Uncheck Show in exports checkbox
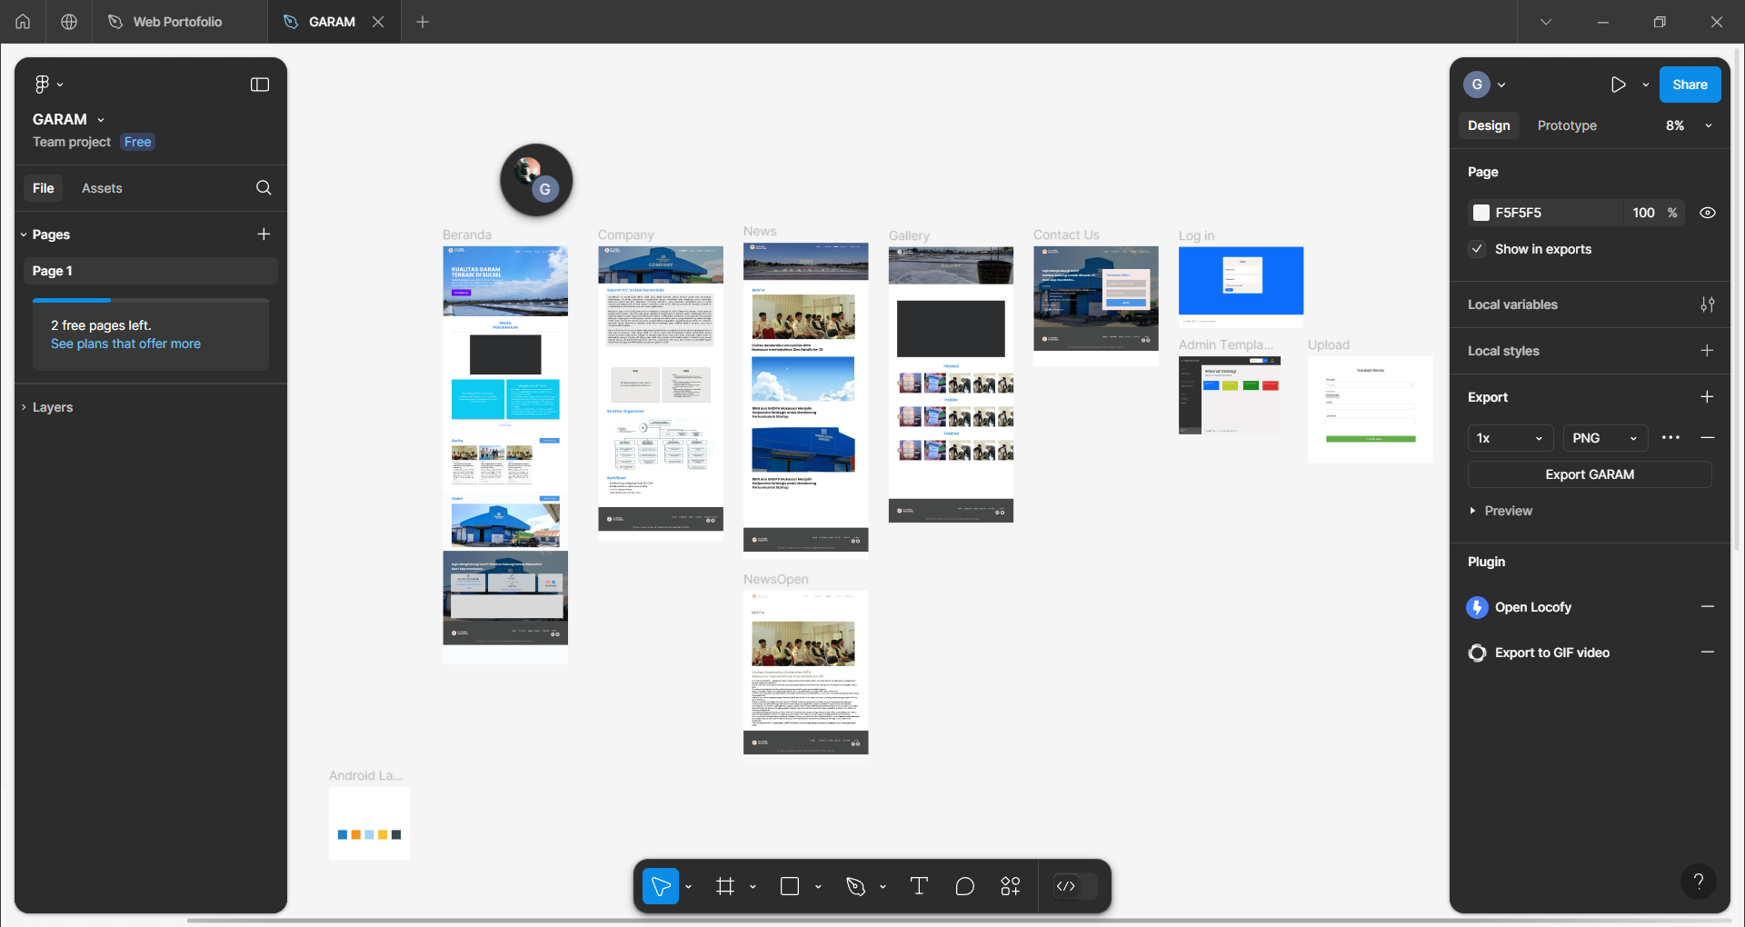 [1478, 249]
